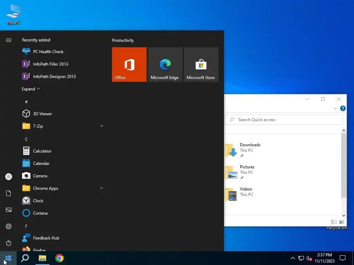Open the Calculator app
The image size is (354, 265).
pos(63,151)
